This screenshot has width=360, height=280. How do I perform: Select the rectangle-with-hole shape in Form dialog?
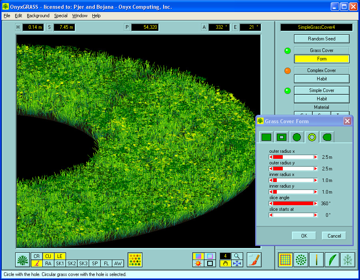[x=281, y=137]
